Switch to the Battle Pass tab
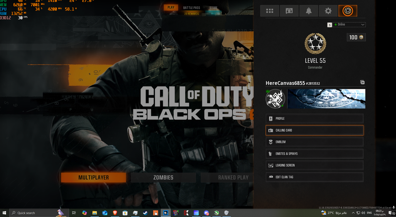396x217 pixels. click(x=191, y=8)
